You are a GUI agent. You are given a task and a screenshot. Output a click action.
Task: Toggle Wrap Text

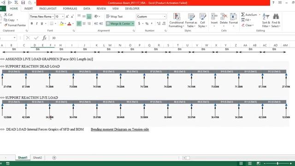tap(114, 17)
